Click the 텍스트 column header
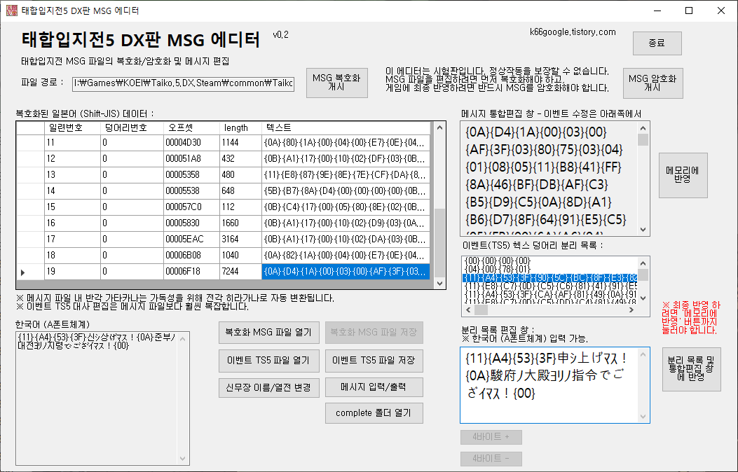Viewport: 738px width, 472px height. [x=346, y=128]
